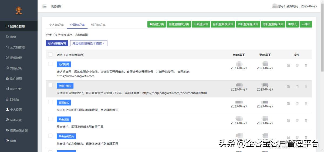Click 批量删除分类 button

click(x=179, y=24)
